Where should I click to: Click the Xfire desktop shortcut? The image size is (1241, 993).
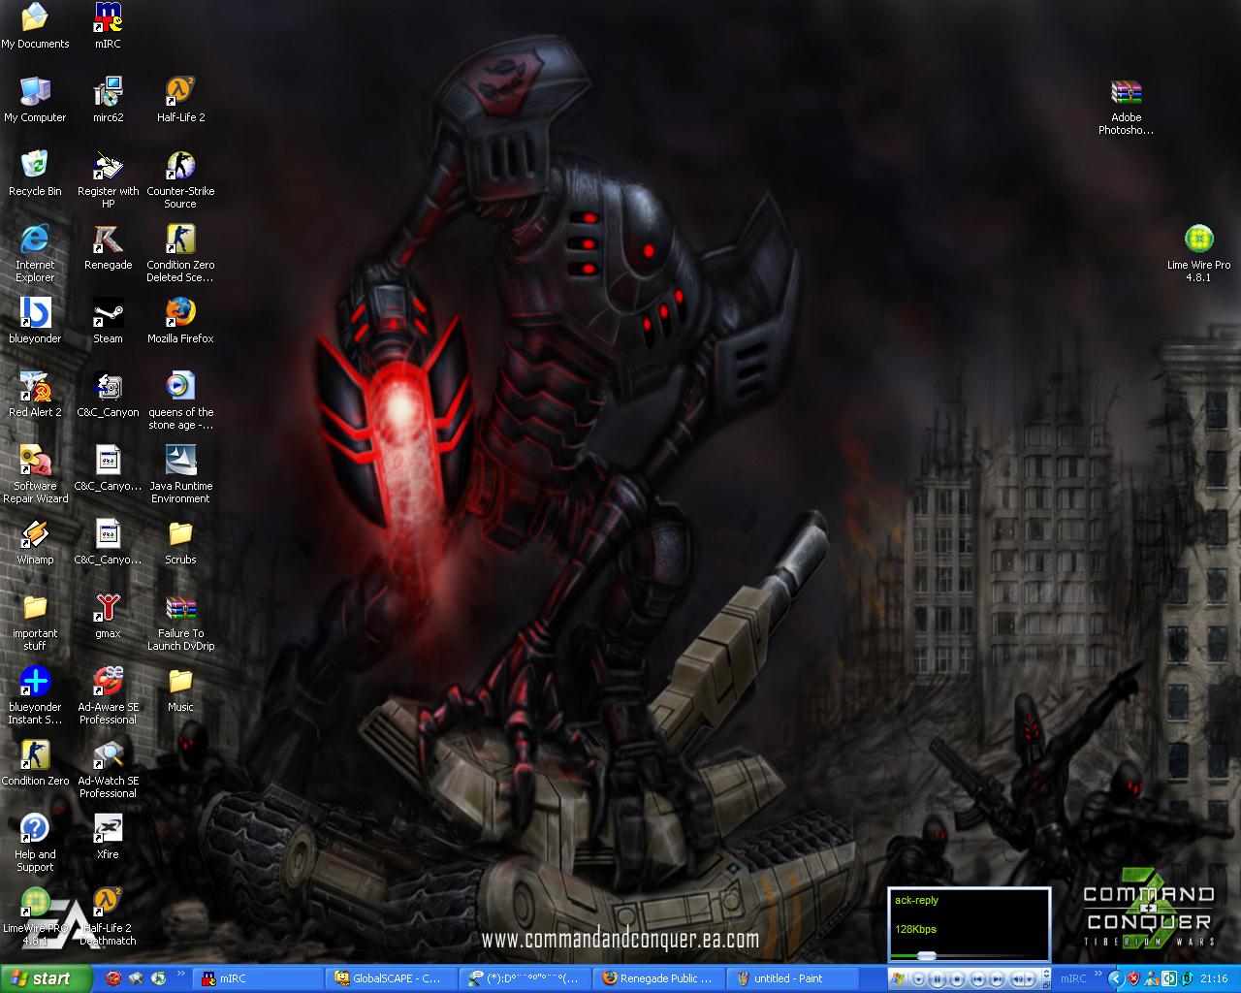tap(108, 830)
